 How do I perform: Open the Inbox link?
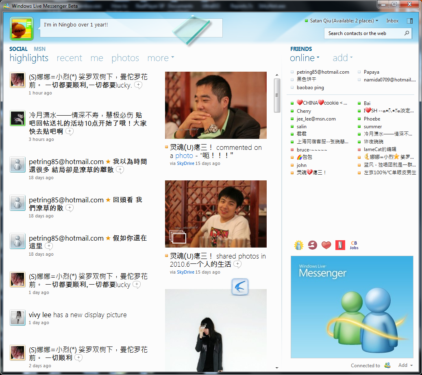point(392,21)
